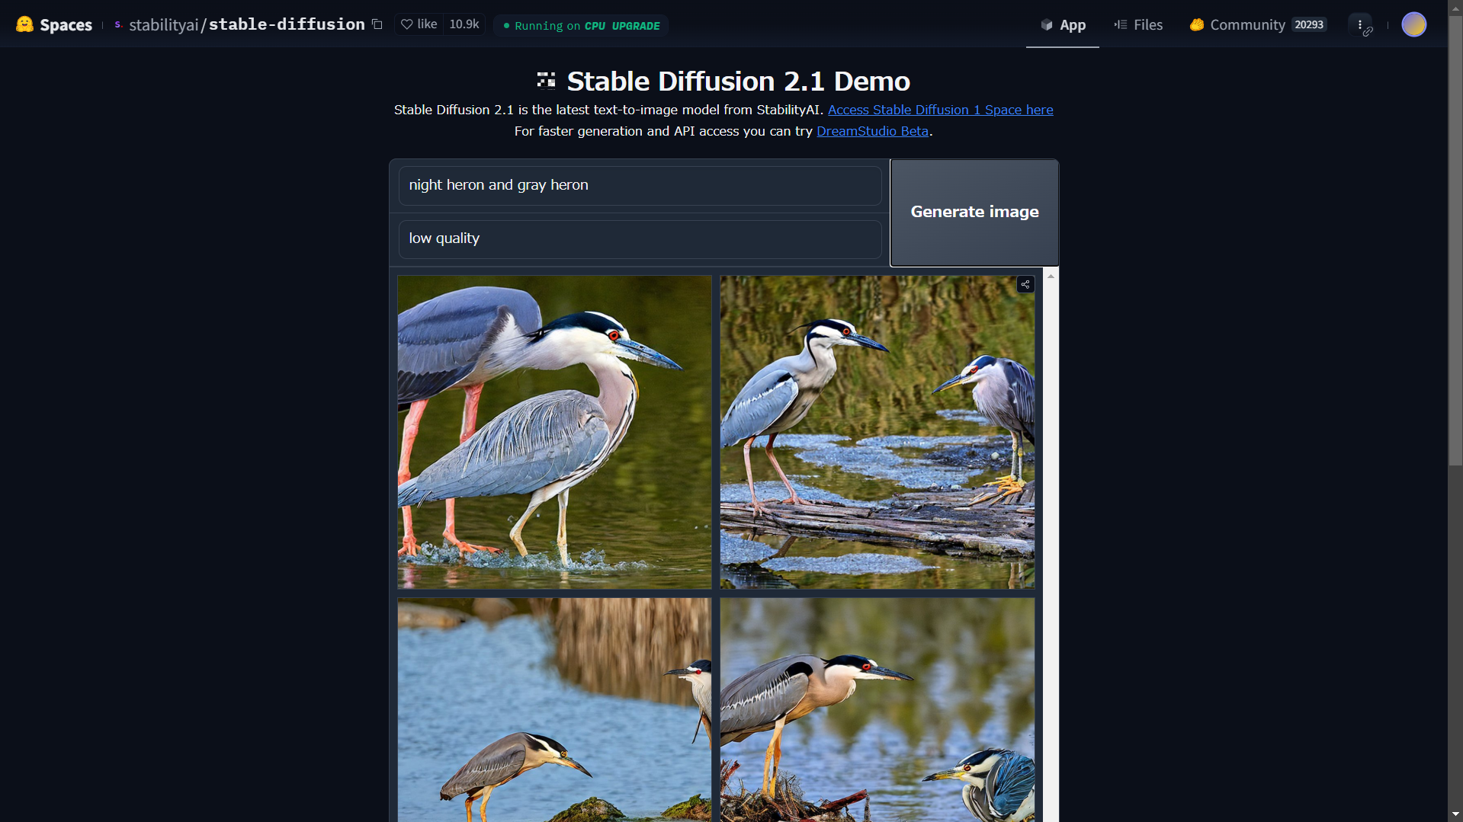This screenshot has height=822, width=1463.
Task: Open the stable-diffusion repository name
Action: tap(287, 24)
